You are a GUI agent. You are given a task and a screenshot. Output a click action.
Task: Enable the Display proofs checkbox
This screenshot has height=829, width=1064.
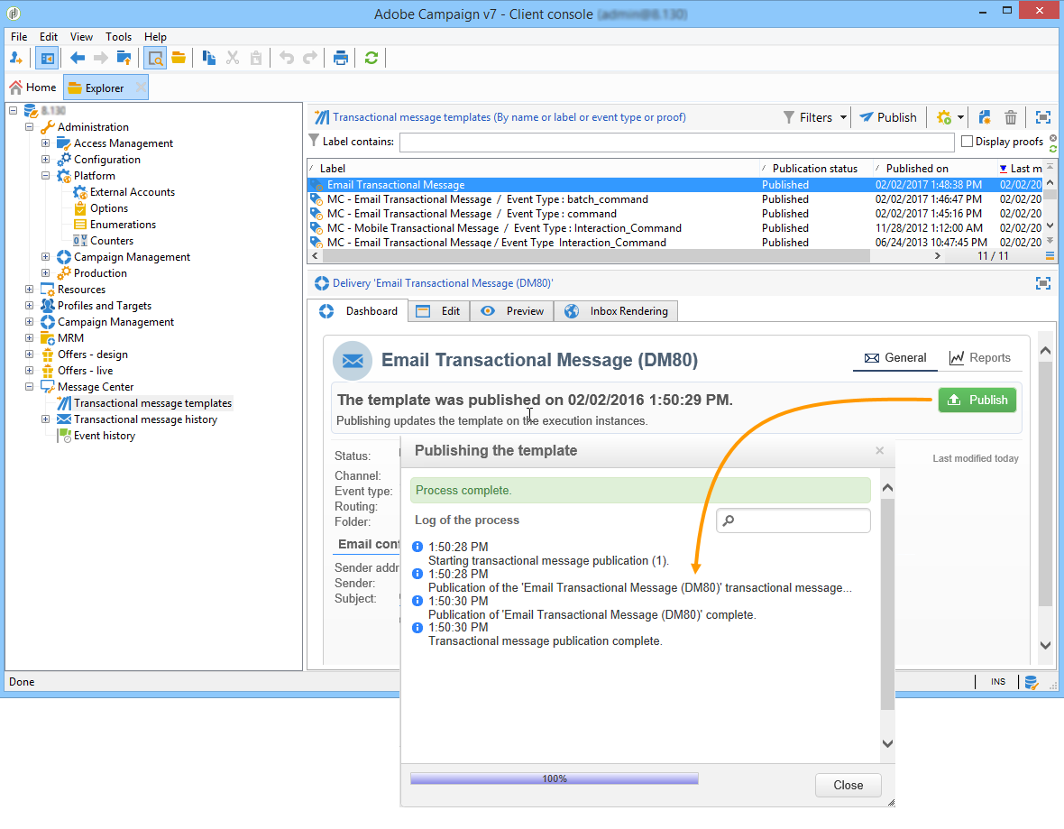pos(968,142)
